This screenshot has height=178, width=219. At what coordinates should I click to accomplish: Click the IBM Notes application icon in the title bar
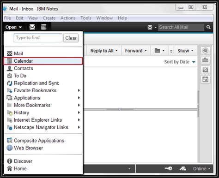tap(5, 9)
